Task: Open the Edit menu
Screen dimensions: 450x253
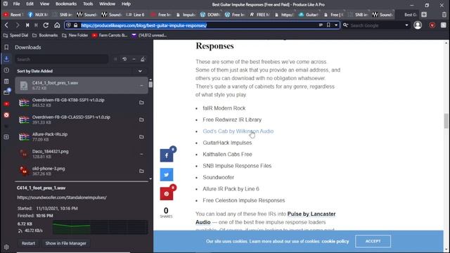Action: coord(30,4)
